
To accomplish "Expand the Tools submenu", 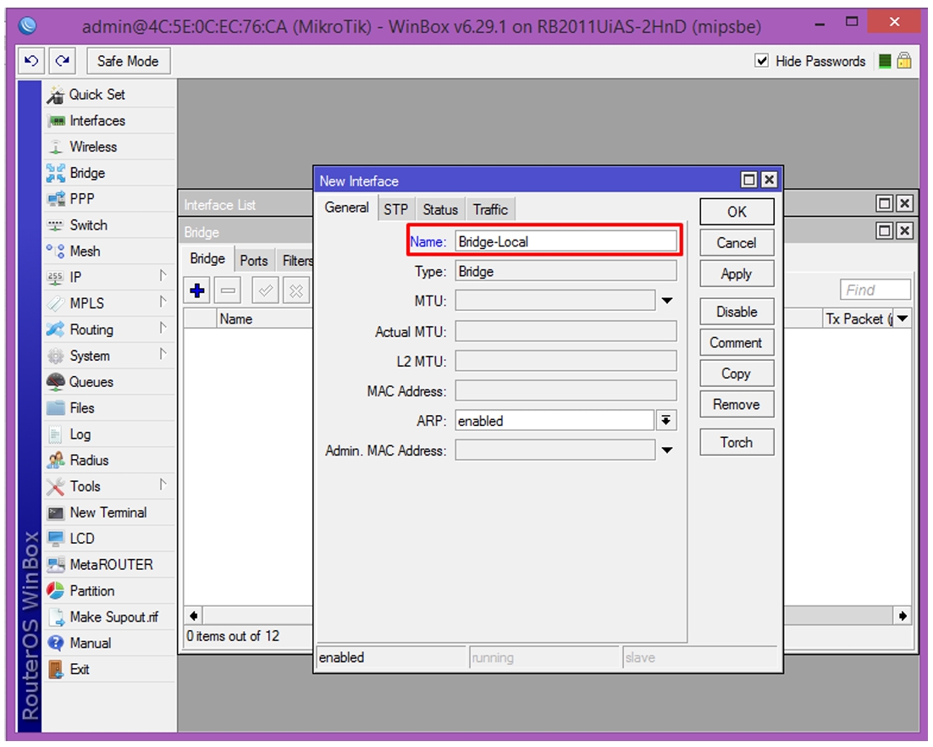I will tap(110, 487).
